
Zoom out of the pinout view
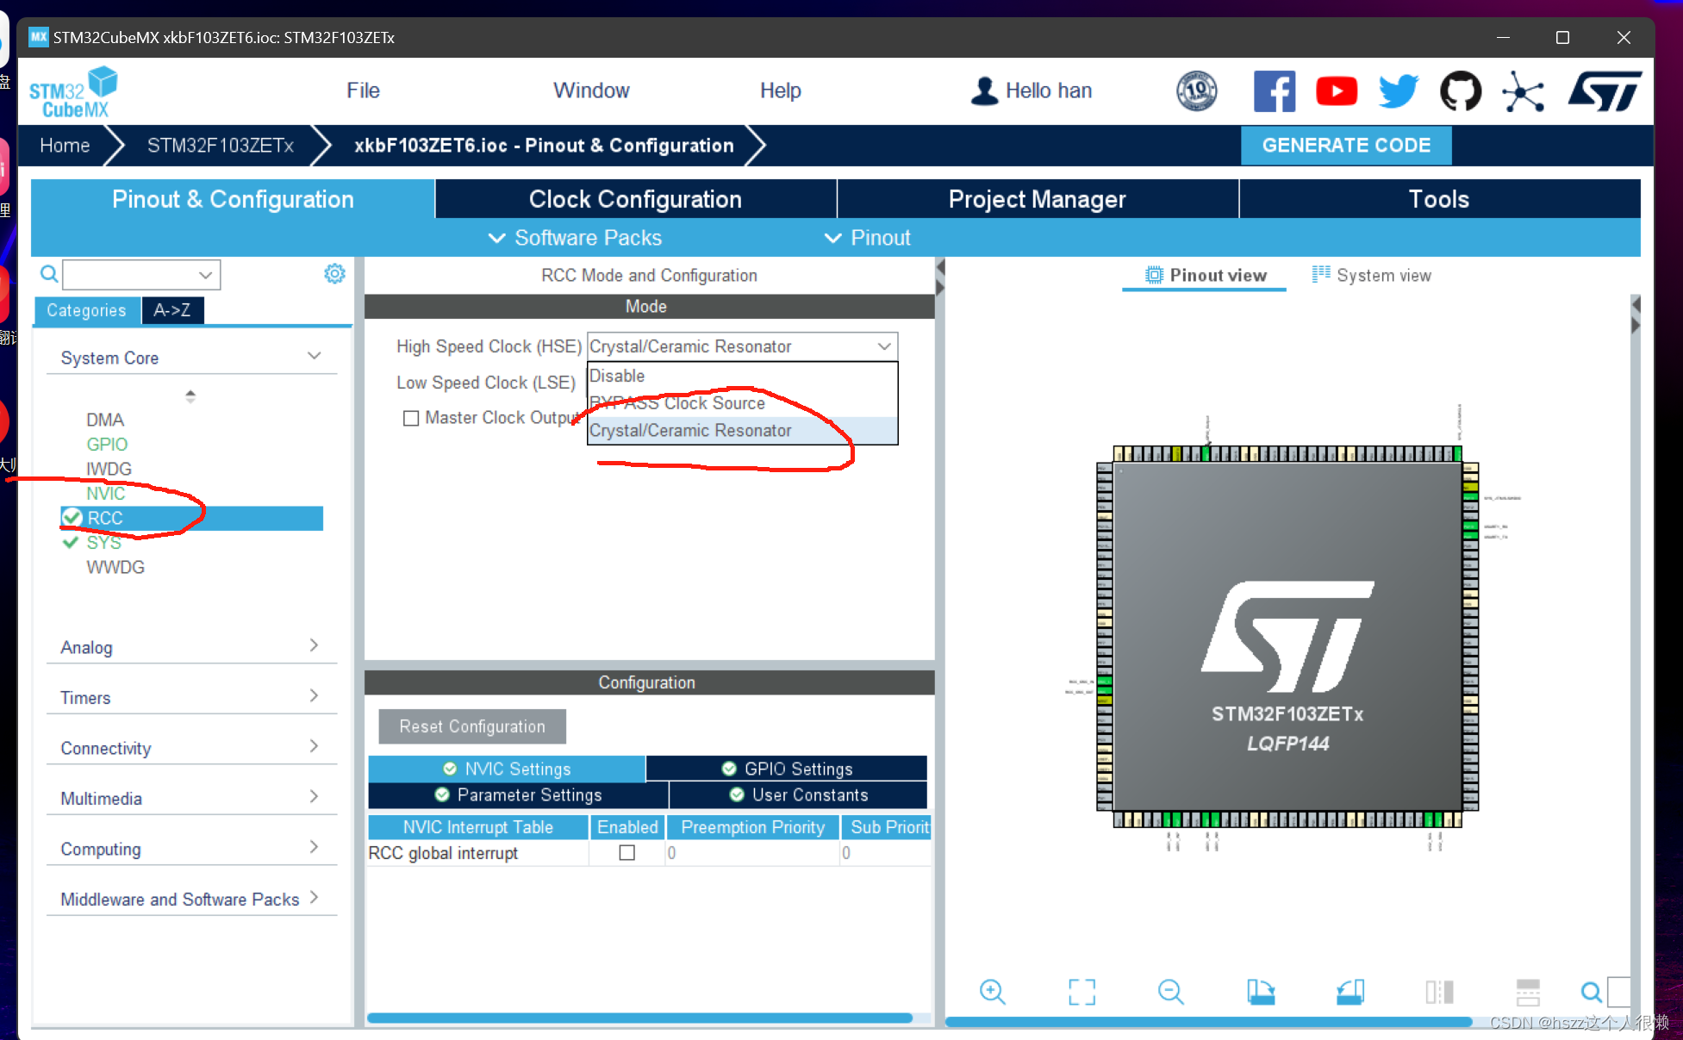tap(1171, 992)
